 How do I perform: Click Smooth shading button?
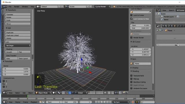12,52
